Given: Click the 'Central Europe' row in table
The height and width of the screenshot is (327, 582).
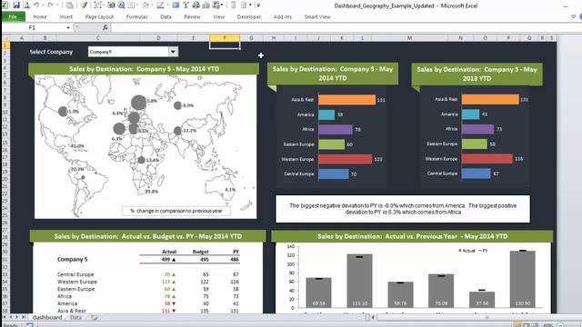Looking at the screenshot, I should point(75,274).
